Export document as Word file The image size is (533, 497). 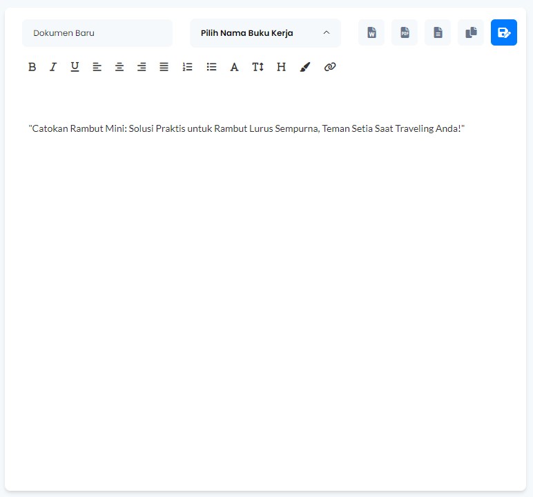click(371, 32)
